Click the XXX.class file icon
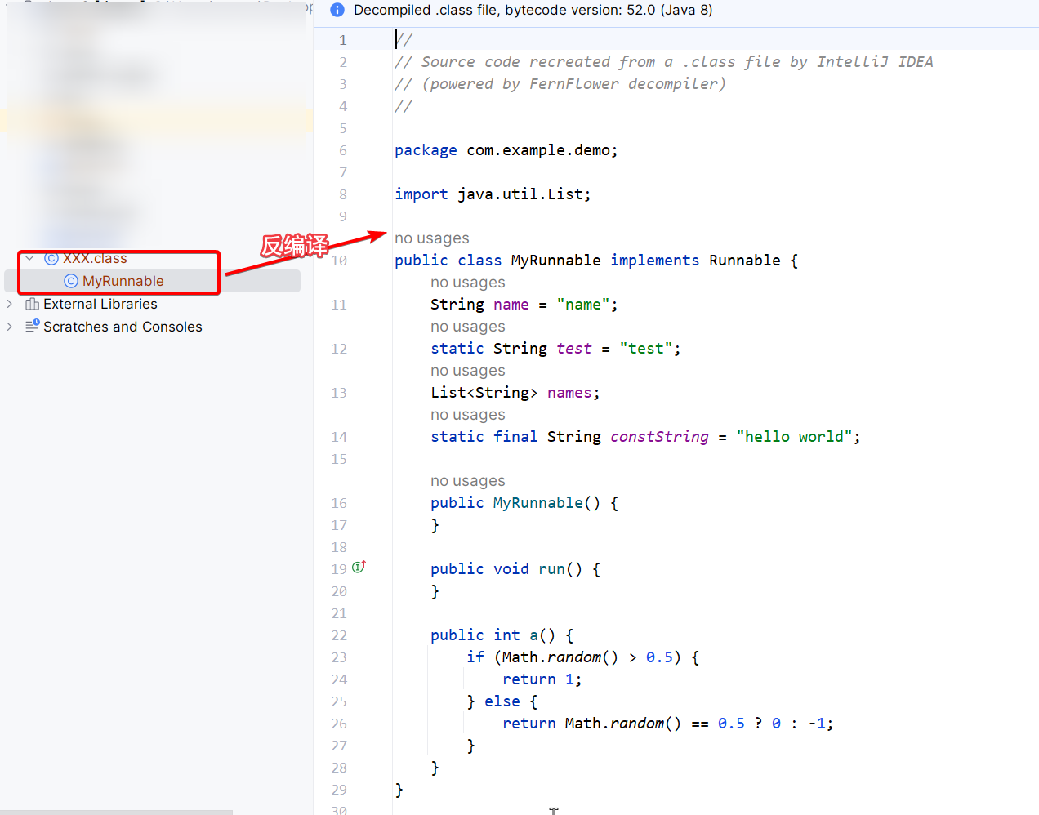 [x=51, y=259]
